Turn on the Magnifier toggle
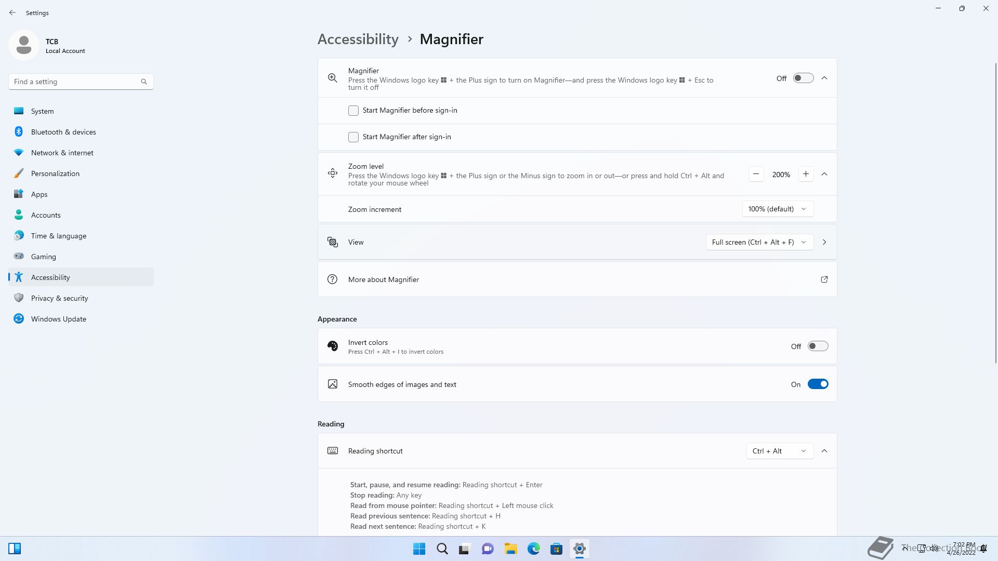The image size is (998, 561). pyautogui.click(x=803, y=78)
